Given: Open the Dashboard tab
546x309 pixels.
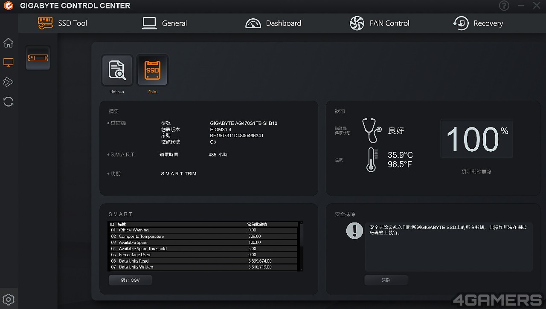Looking at the screenshot, I should pyautogui.click(x=273, y=23).
